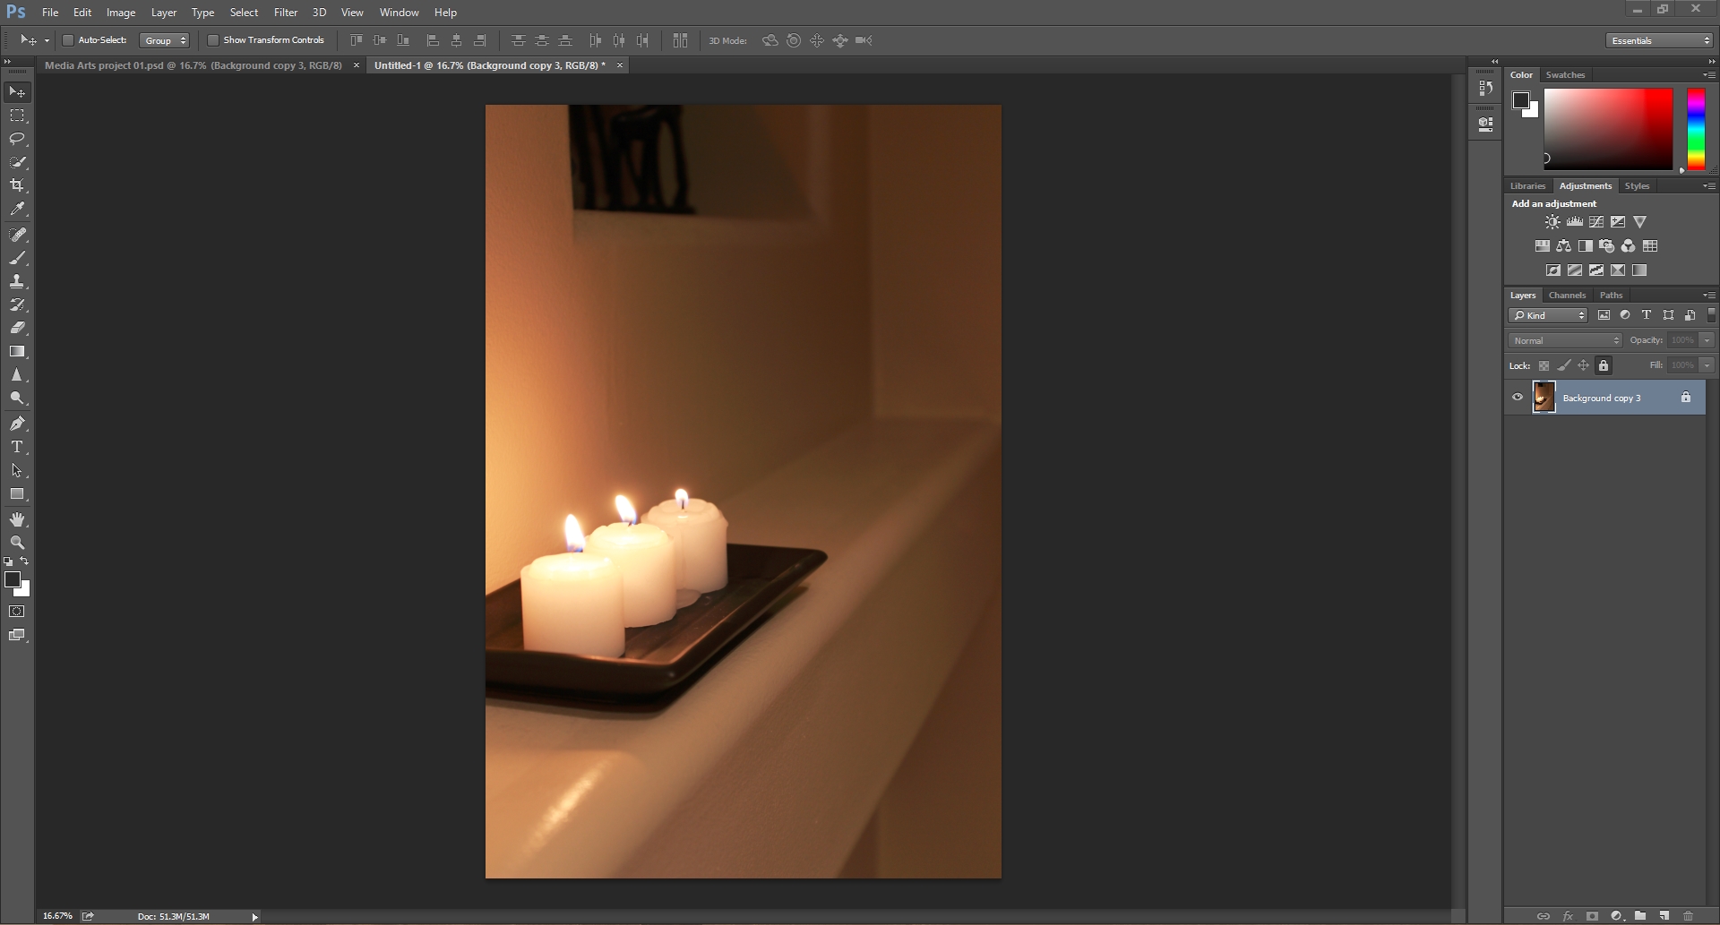Enable Show Transform Controls checkbox

coord(213,40)
